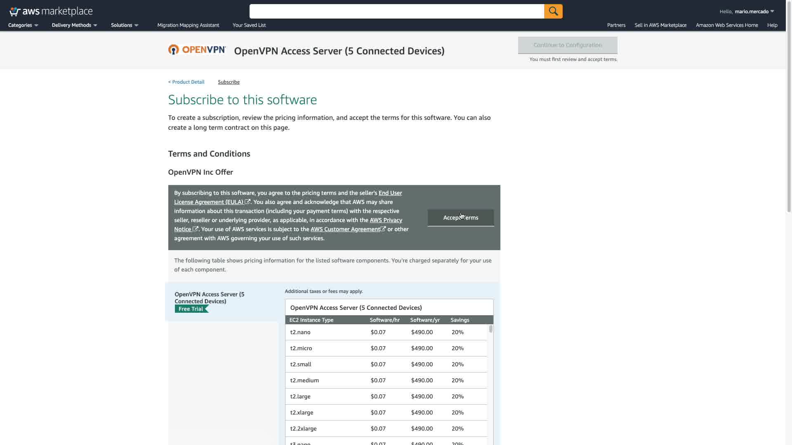The image size is (792, 445).
Task: Click the OpenVPN logo image
Action: pos(197,50)
